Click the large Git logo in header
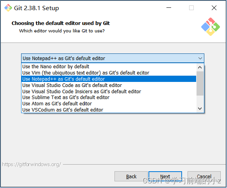 pyautogui.click(x=211, y=27)
